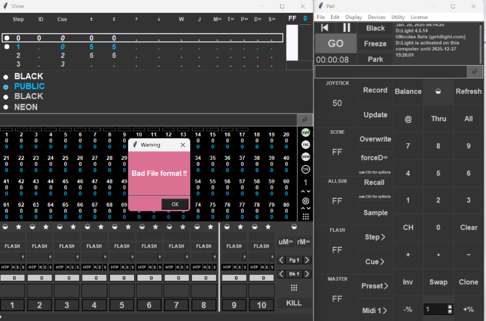Open the Devices menu
Screen dimensions: 486x321
tap(377, 17)
